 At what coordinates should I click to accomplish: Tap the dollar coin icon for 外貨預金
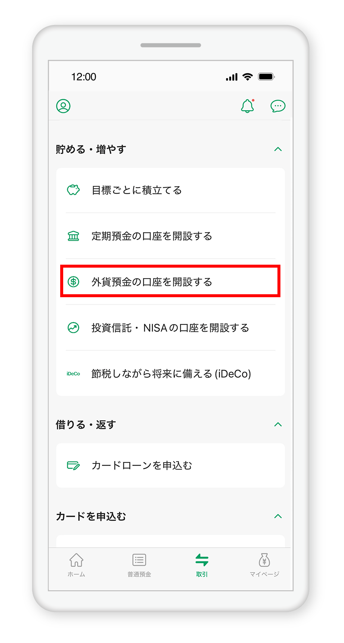coord(73,281)
